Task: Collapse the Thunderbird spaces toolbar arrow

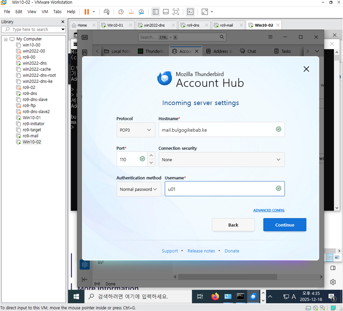Action: (x=84, y=280)
